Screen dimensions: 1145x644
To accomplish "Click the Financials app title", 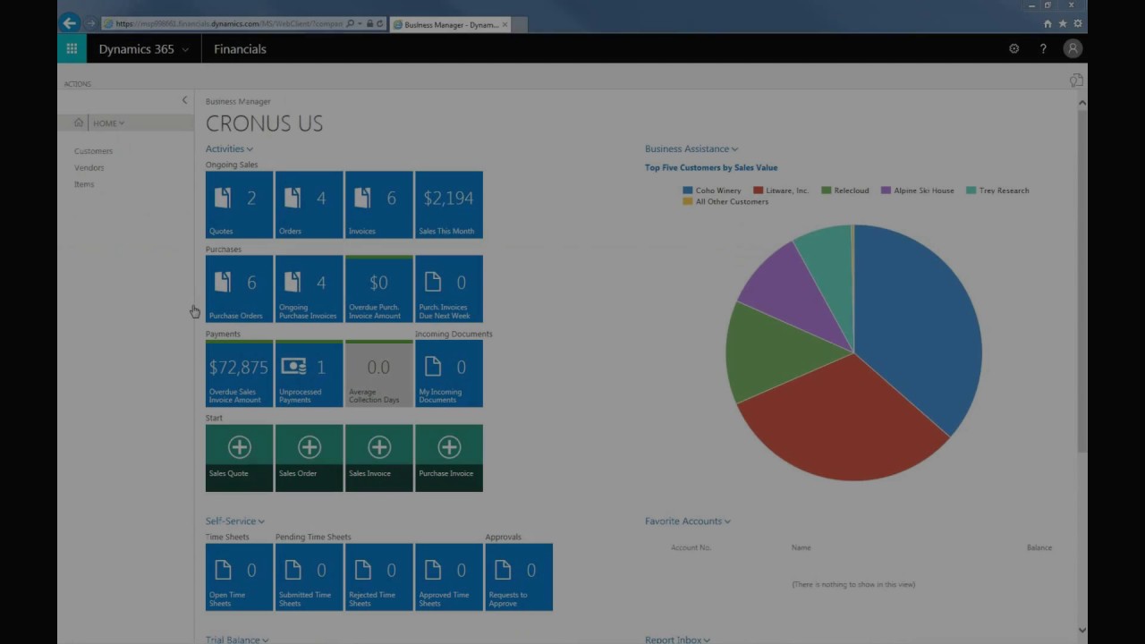I will click(x=240, y=49).
